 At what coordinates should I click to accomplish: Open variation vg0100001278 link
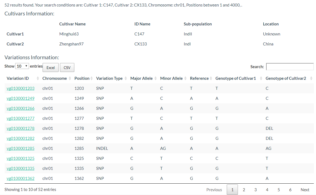tap(21, 128)
